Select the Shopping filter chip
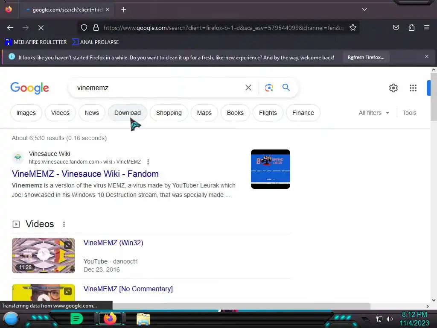 pos(169,113)
